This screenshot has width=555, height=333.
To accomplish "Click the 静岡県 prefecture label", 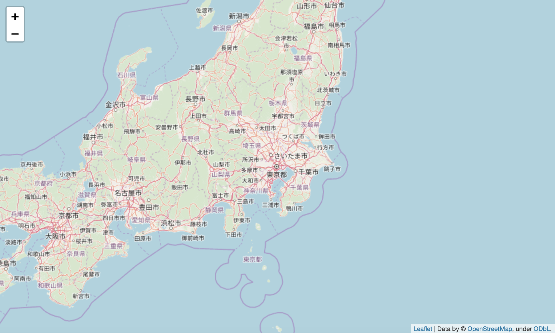I will pyautogui.click(x=214, y=210).
